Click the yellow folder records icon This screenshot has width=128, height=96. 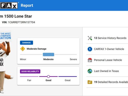click(90, 82)
